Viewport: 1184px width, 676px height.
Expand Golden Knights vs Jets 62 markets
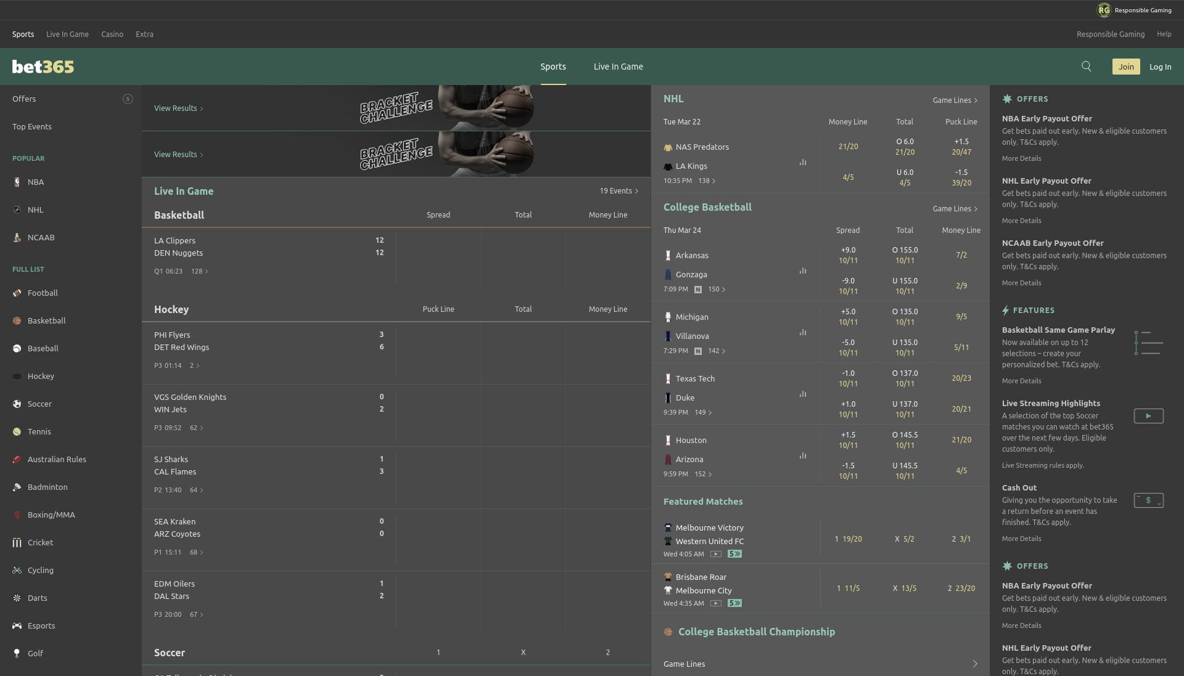pyautogui.click(x=197, y=428)
